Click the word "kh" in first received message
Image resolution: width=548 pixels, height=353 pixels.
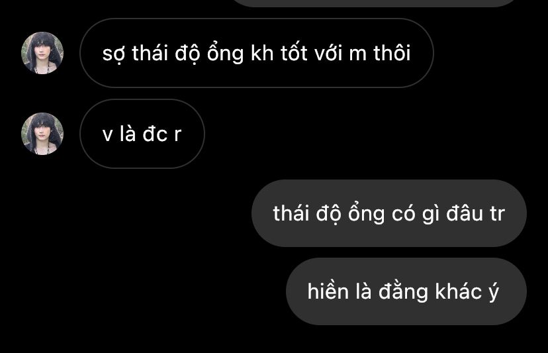(262, 53)
